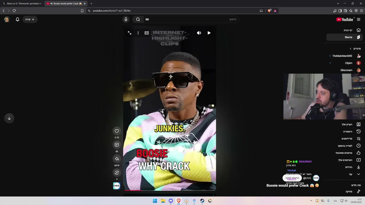This screenshot has width=365, height=205.
Task: Open Watch Later in the sidebar
Action: click(344, 146)
